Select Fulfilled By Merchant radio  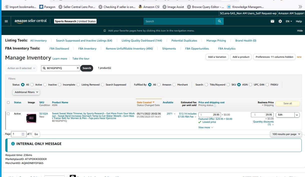[174, 84]
